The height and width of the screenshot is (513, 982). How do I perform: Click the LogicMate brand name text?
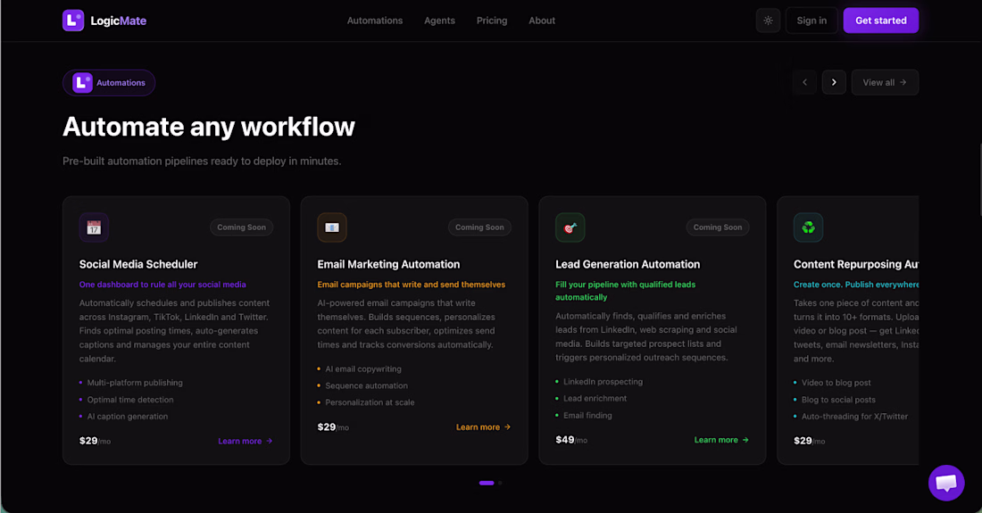pos(119,21)
